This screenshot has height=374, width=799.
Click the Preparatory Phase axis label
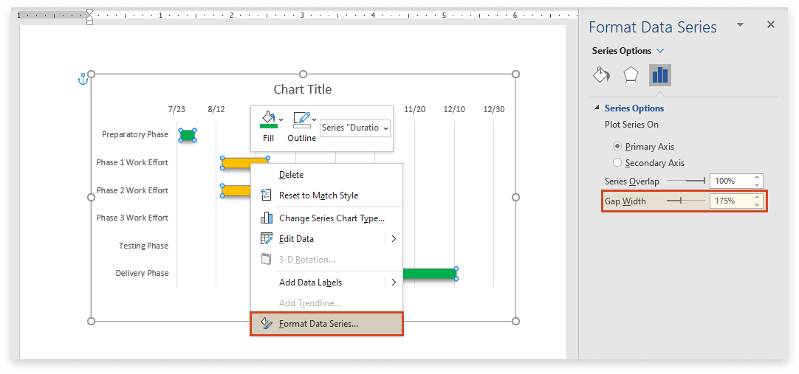(x=135, y=135)
